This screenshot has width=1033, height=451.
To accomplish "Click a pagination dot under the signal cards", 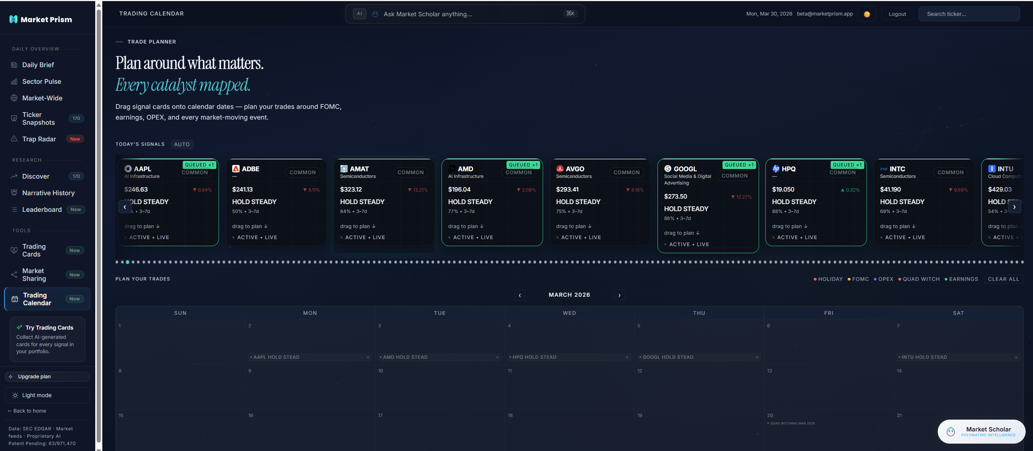I will 128,262.
